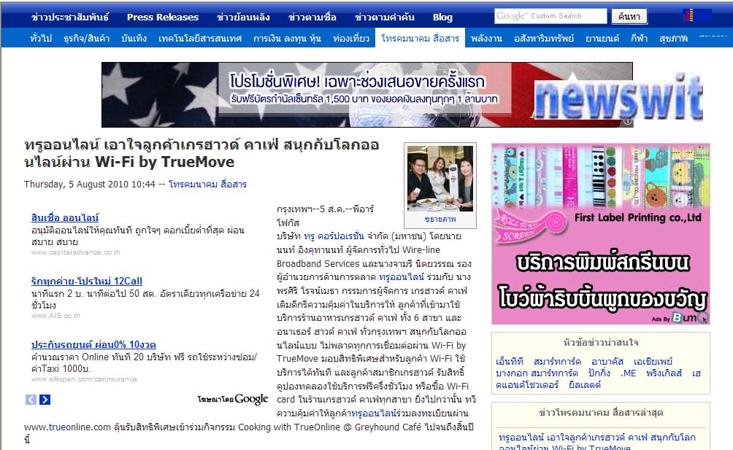Viewport: 733px width, 450px height.
Task: Click the หัวข้อข่าวน่าสนใจ section heading
Action: click(601, 342)
